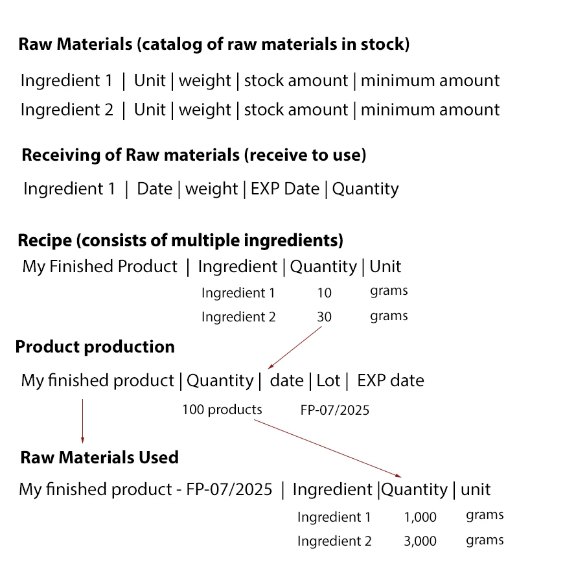Viewport: 576px width, 580px height.
Task: Click 'stock amount' in the Ingredient 1 row
Action: point(296,80)
